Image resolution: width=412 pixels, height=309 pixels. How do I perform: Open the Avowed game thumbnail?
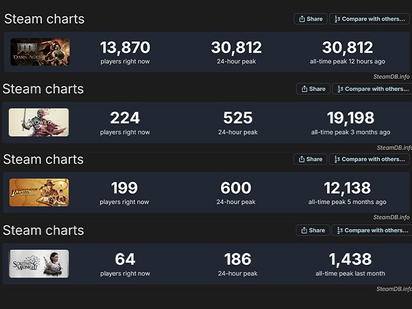tap(39, 122)
